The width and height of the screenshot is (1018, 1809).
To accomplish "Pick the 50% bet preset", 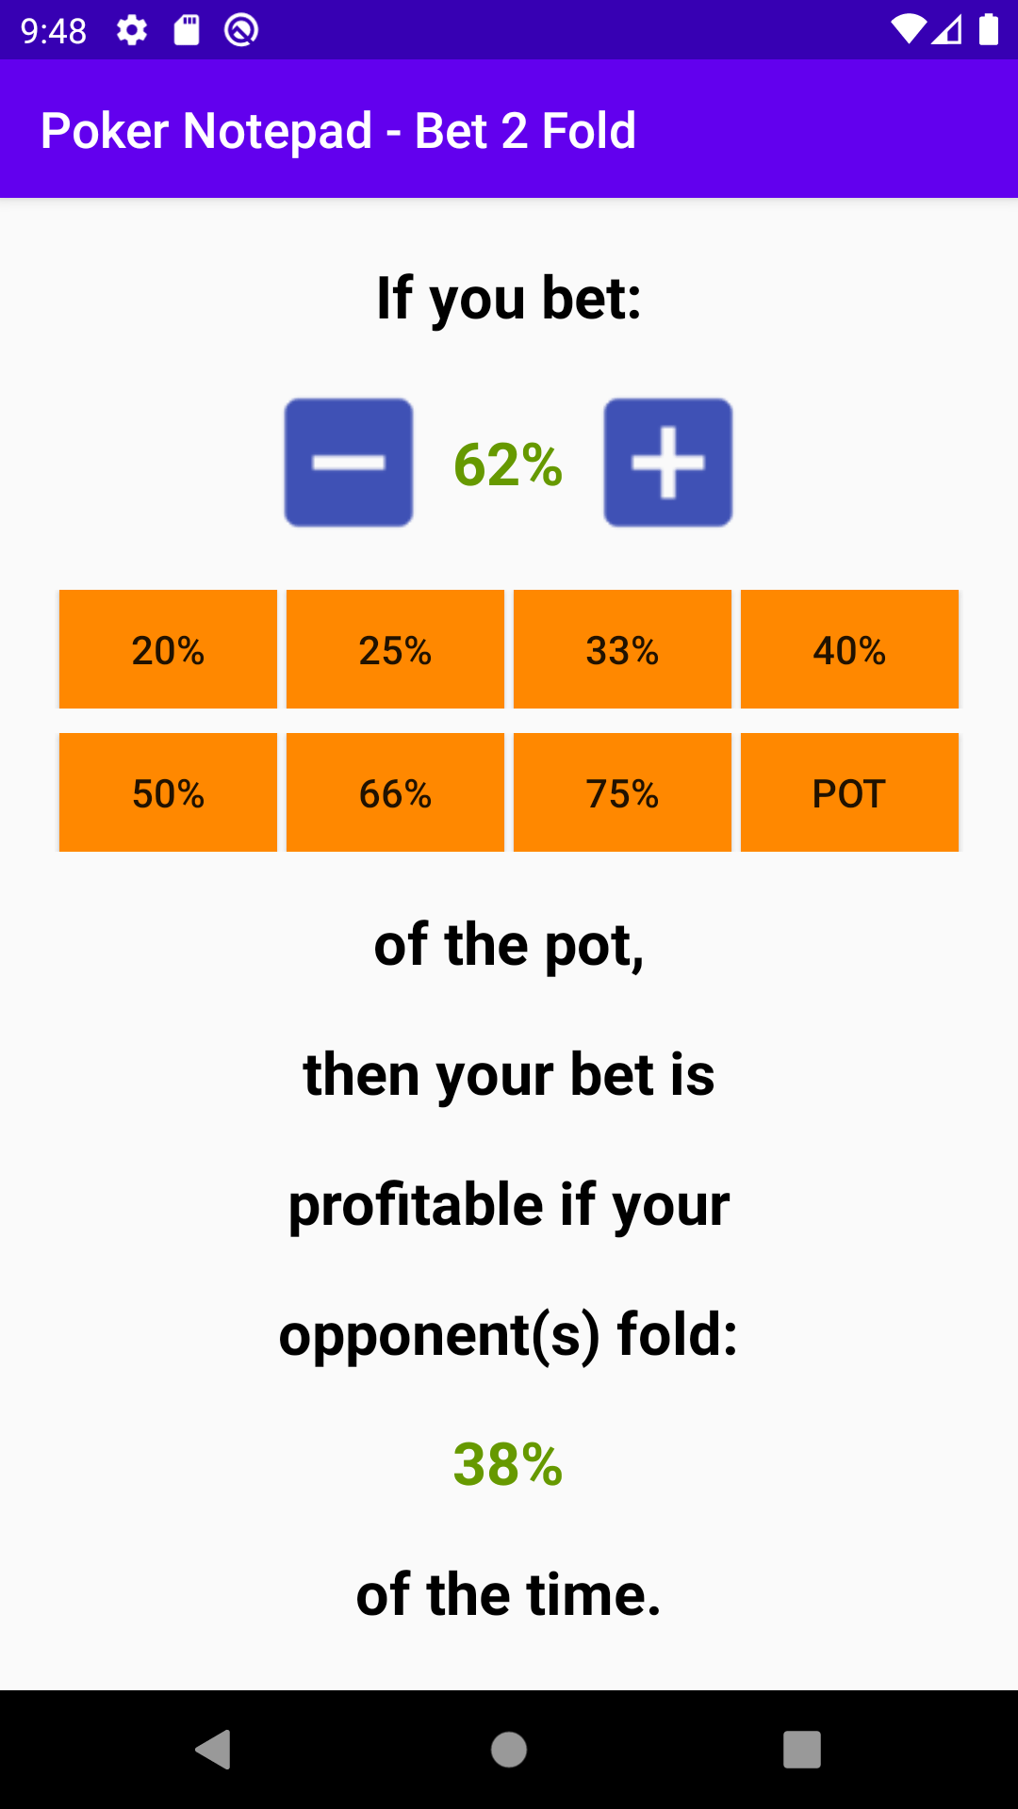I will pos(168,792).
